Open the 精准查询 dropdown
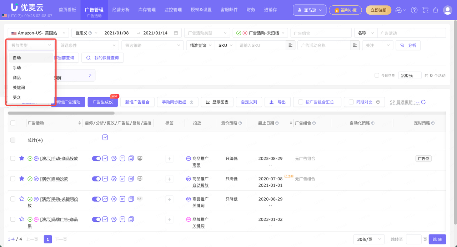 [200, 45]
